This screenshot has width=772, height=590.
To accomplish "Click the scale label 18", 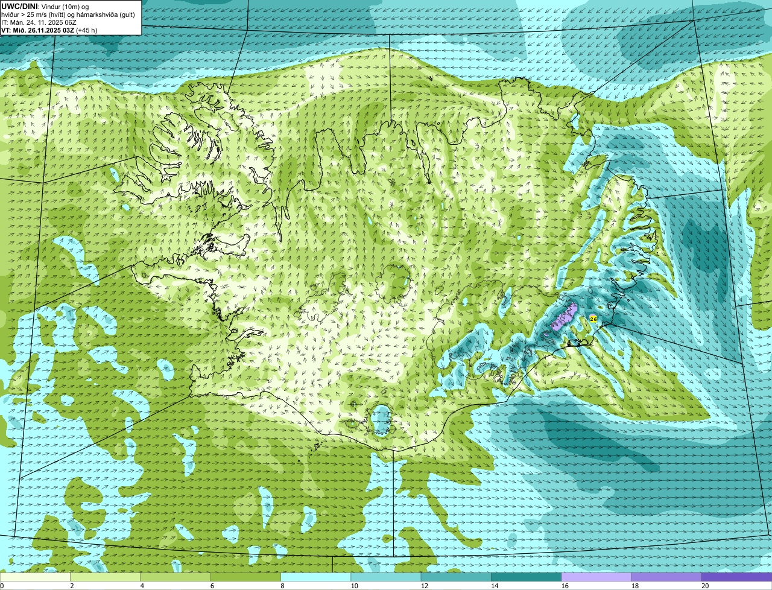I will (634, 586).
